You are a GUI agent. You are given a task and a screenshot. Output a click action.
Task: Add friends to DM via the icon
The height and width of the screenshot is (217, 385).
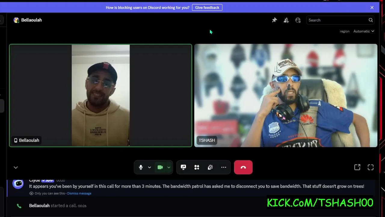[286, 20]
